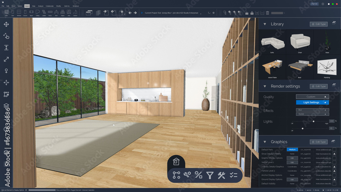The width and height of the screenshot is (341, 192).
Task: Click the checklist icon in floating toolbar
Action: coord(233,175)
